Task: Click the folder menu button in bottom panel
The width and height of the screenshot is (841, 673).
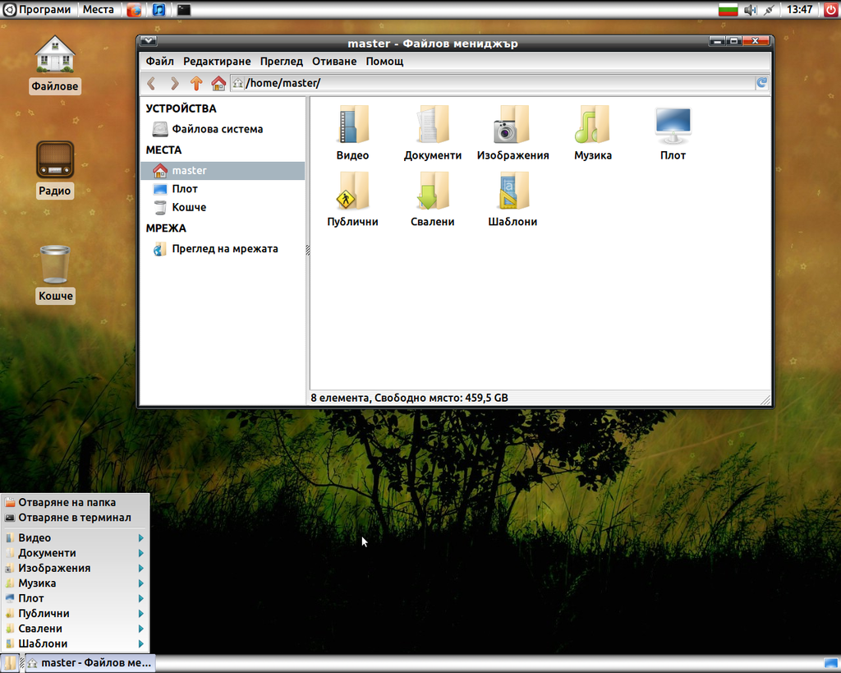Action: pos(10,663)
